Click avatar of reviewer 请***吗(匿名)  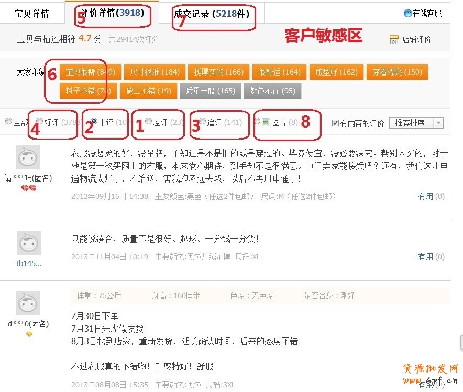28,157
